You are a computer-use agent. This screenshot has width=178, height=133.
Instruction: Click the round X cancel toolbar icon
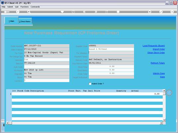point(172,12)
